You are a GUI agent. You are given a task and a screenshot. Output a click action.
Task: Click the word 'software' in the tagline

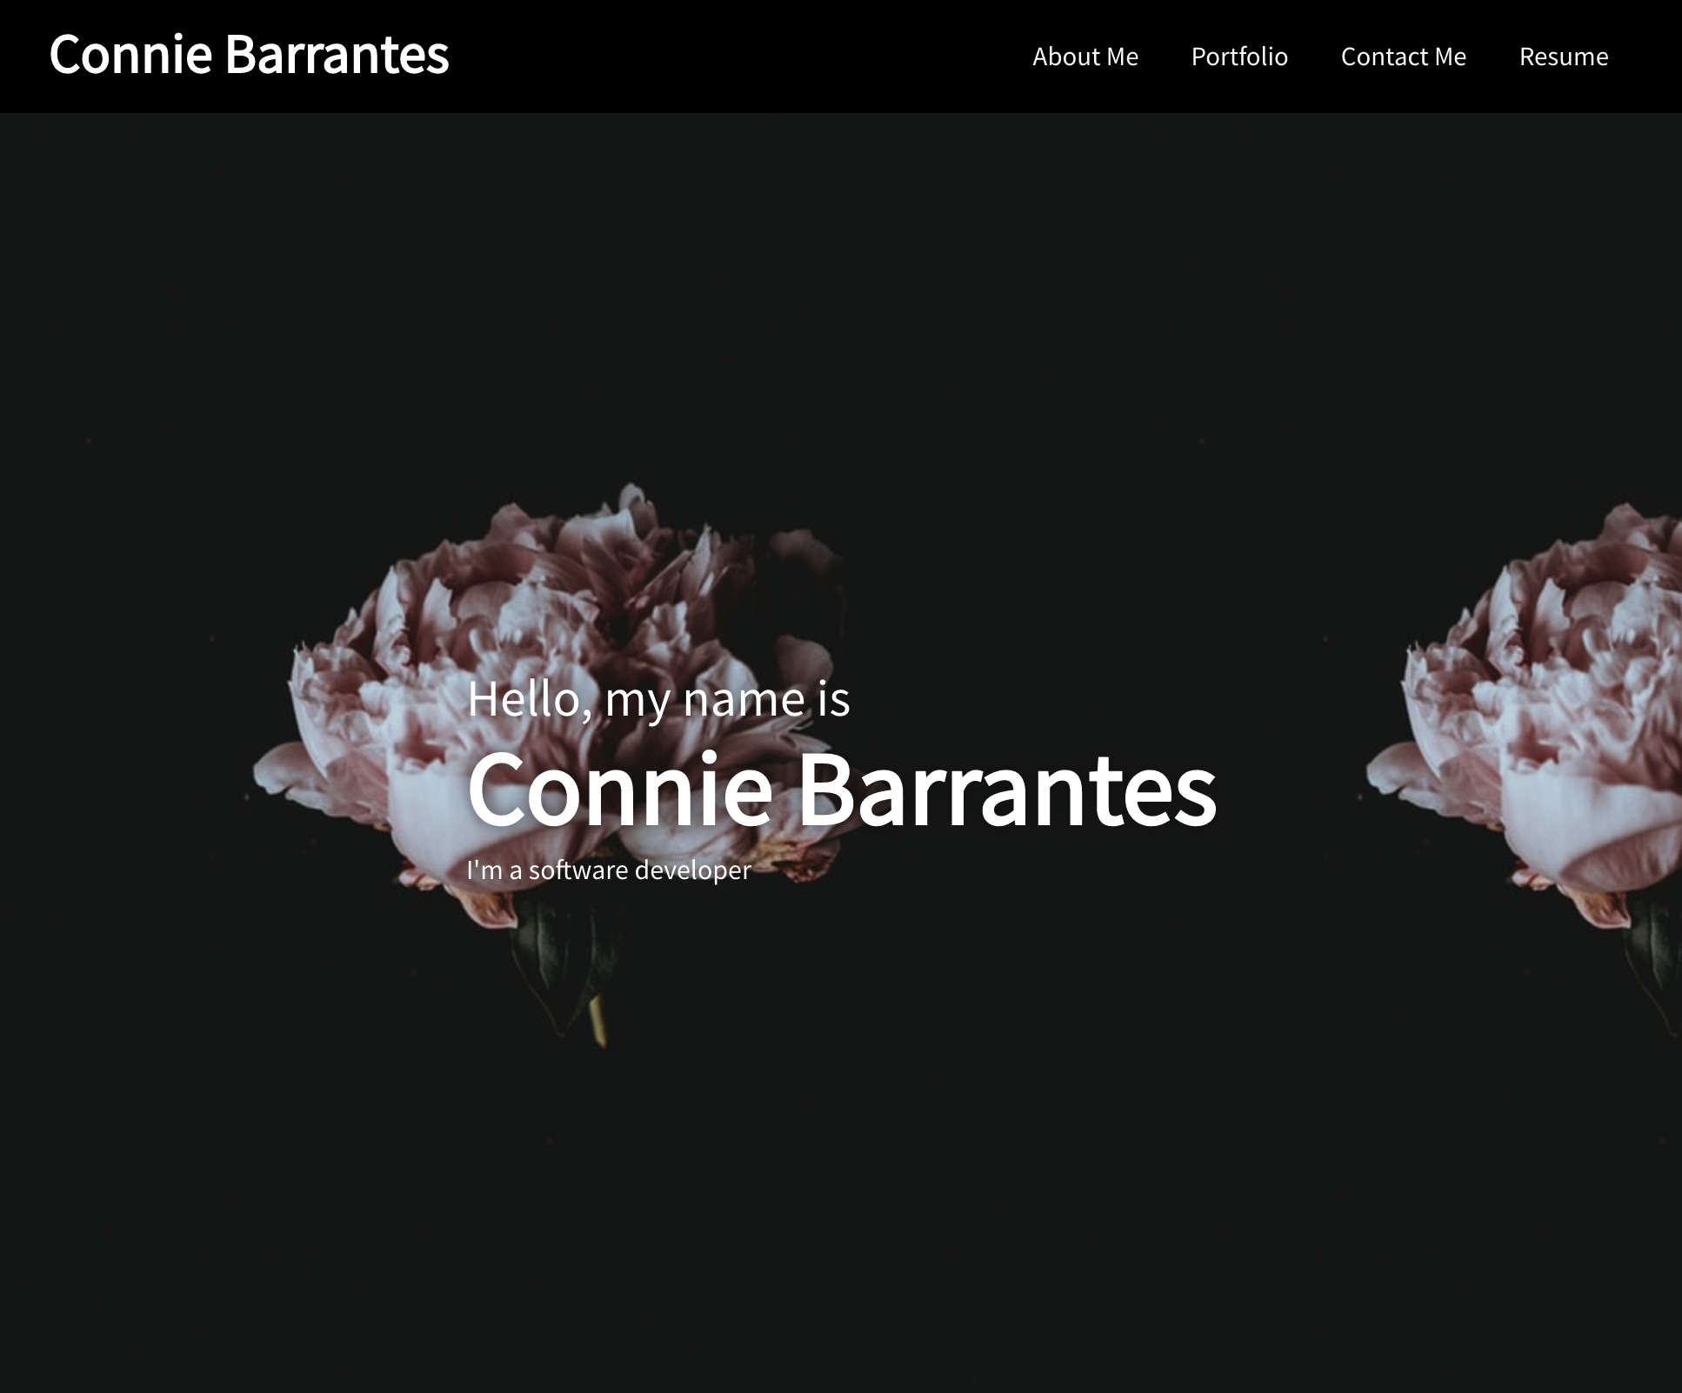[577, 870]
